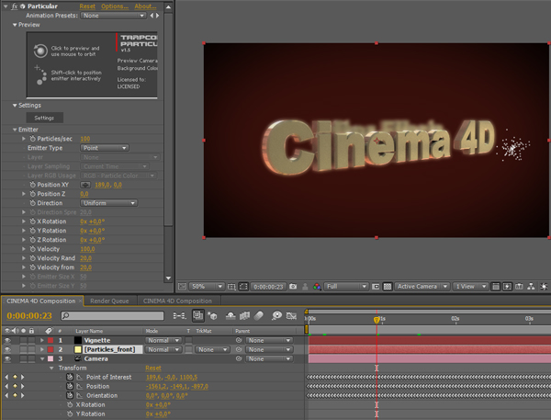Toggle draft 3D icon in timeline
The height and width of the screenshot is (420, 551).
(x=212, y=316)
